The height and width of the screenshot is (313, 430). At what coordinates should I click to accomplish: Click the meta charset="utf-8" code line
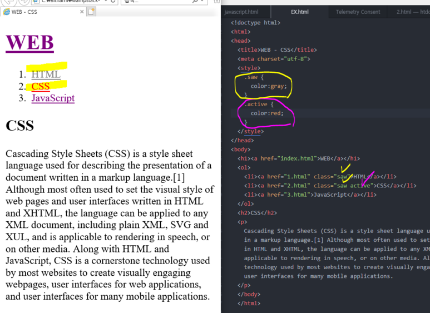click(x=274, y=59)
